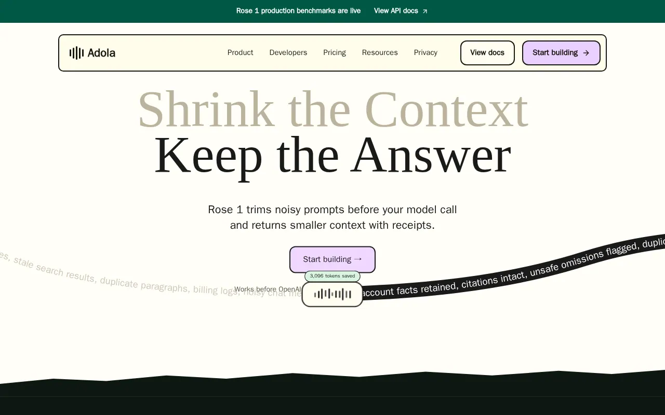The height and width of the screenshot is (415, 665).
Task: Click the 'Shrink the Context' headline
Action: (x=332, y=109)
